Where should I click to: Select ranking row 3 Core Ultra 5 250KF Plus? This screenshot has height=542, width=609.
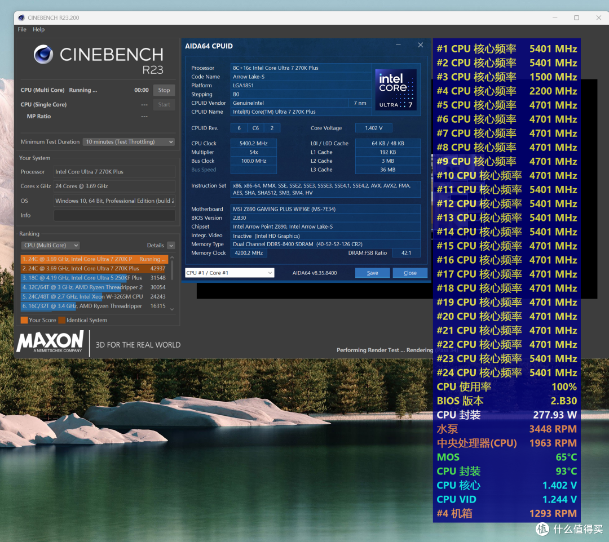[94, 278]
